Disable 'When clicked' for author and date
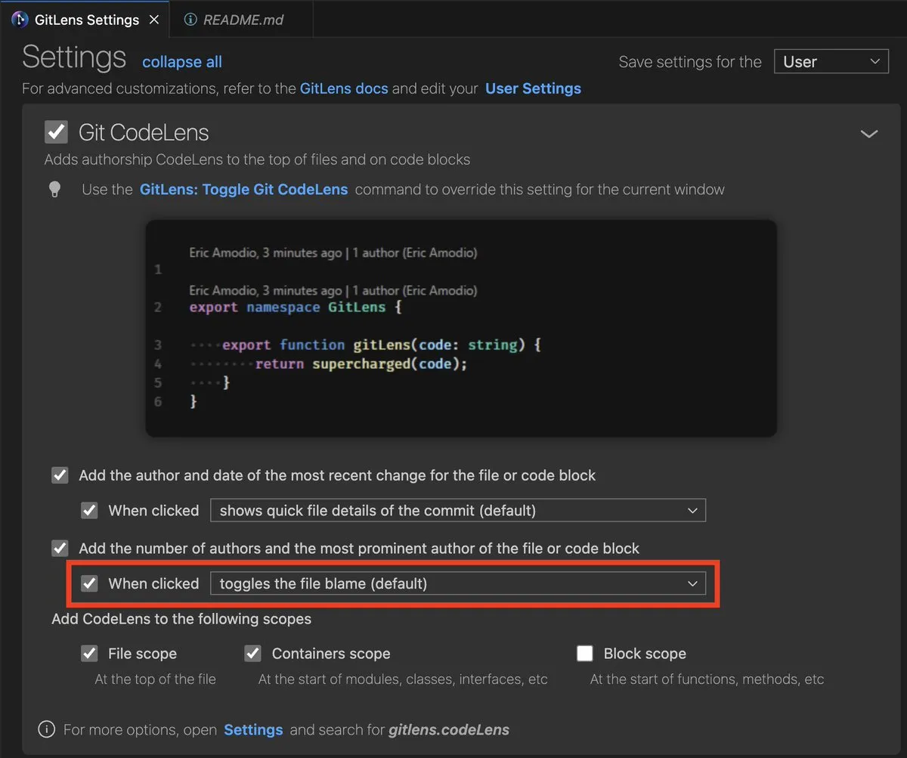 89,510
